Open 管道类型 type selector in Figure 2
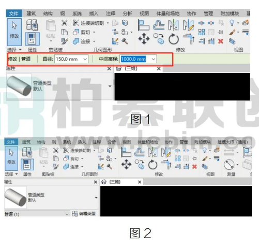 (x=51, y=197)
